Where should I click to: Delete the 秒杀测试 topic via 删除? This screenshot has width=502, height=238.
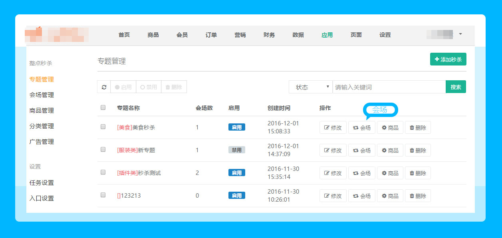(x=418, y=173)
